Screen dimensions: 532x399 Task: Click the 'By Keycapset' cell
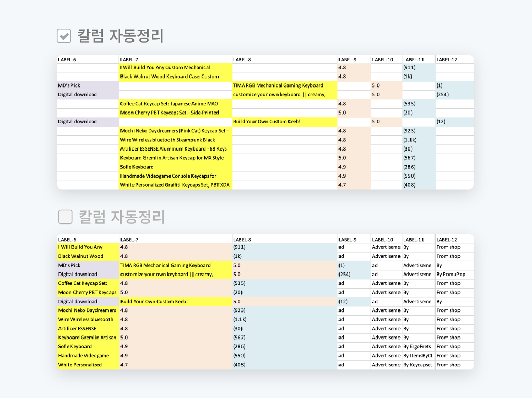tap(419, 365)
